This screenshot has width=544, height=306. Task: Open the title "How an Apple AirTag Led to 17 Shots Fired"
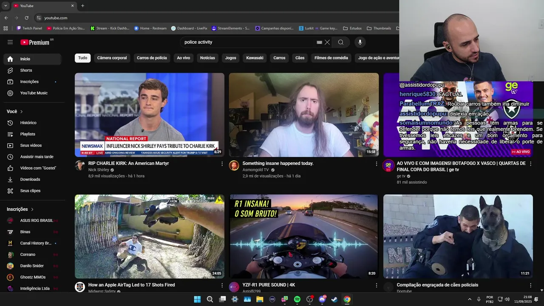(132, 285)
